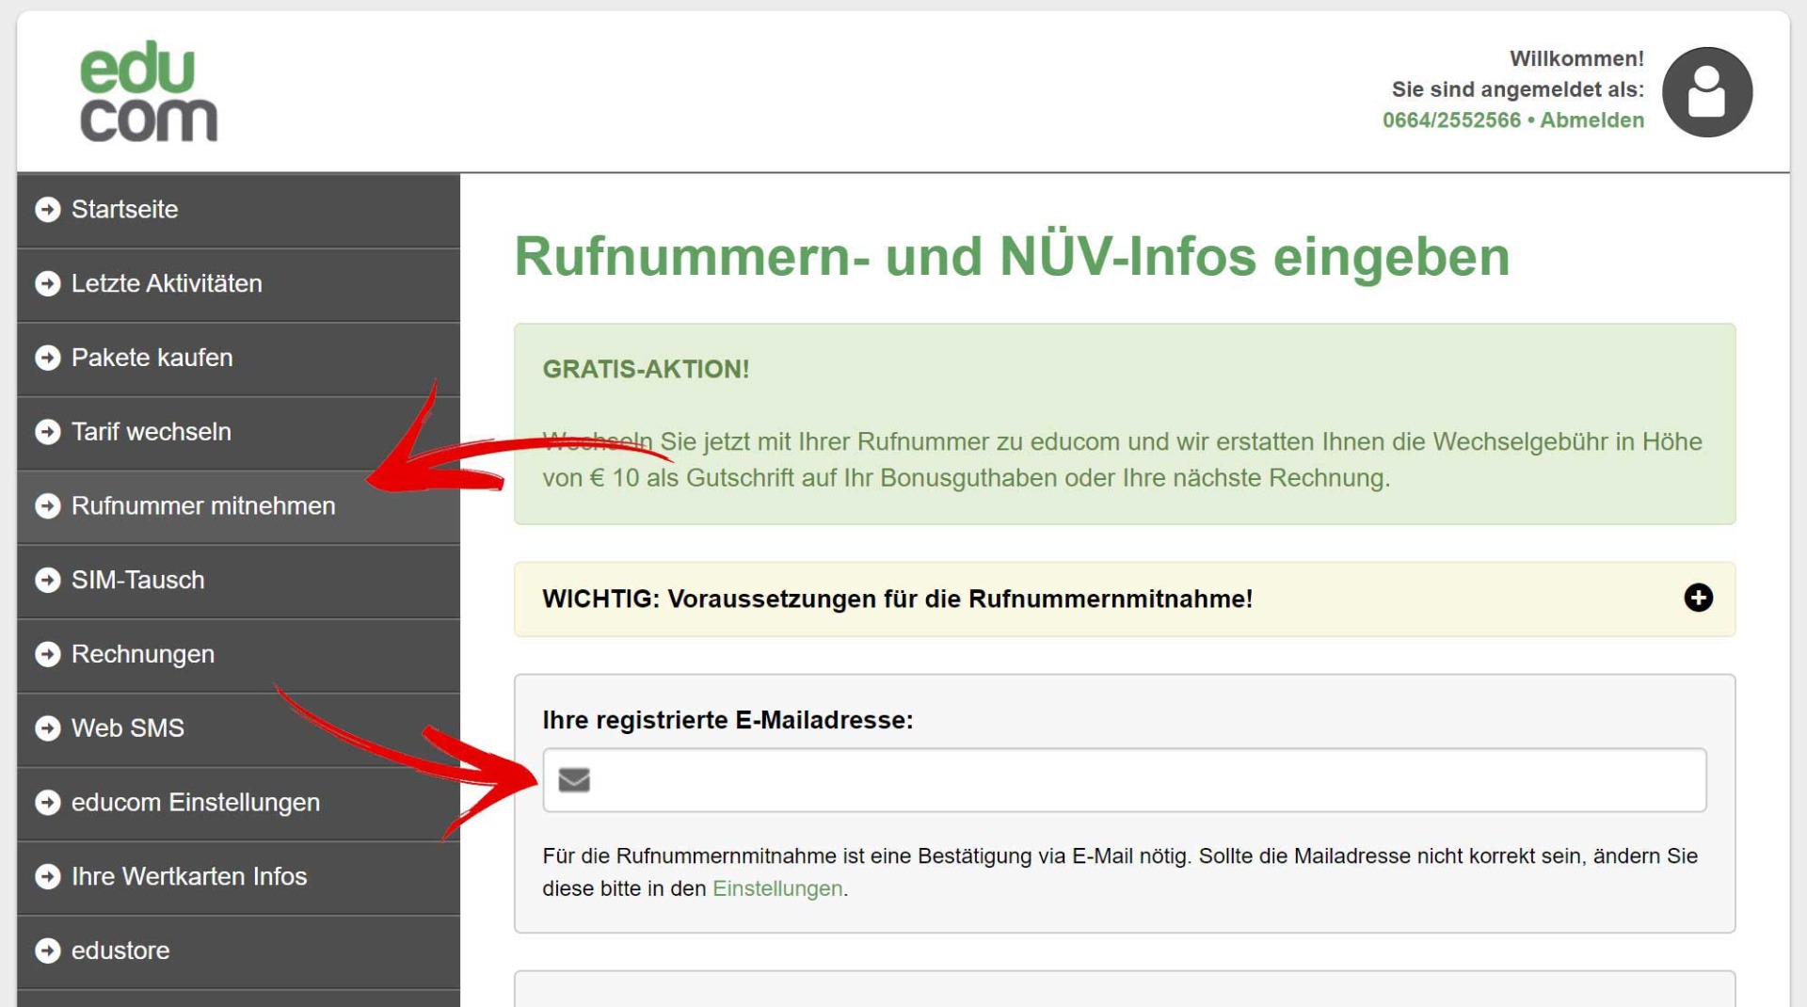Click the envelope icon in the email field

pos(575,780)
